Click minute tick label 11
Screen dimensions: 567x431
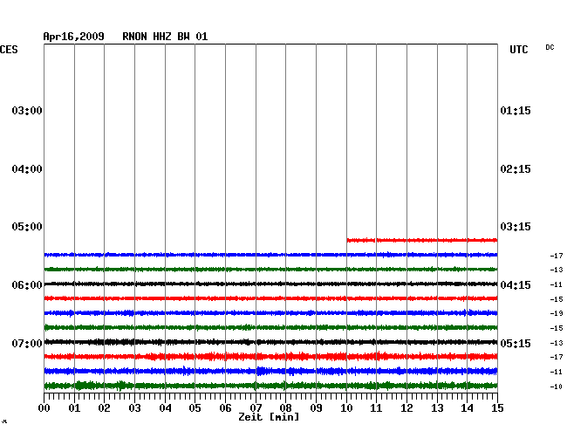point(376,408)
